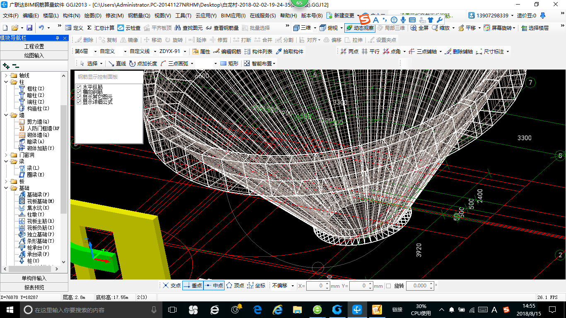
Task: Click the new file icon
Action: point(5,28)
